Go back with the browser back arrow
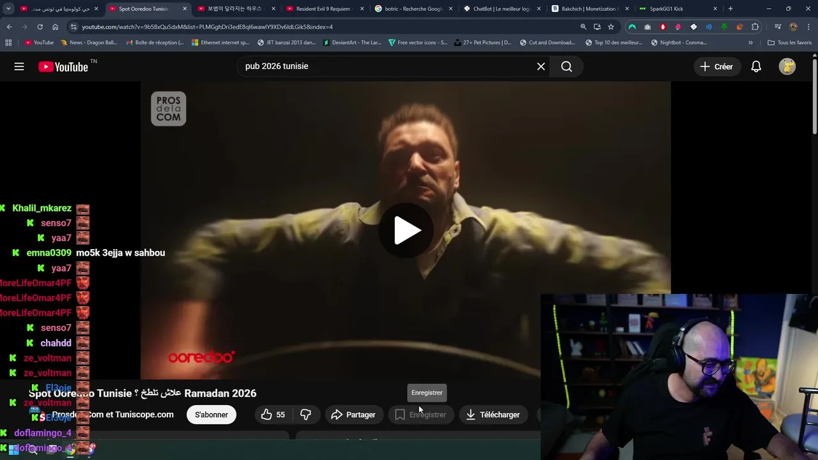 pos(9,27)
